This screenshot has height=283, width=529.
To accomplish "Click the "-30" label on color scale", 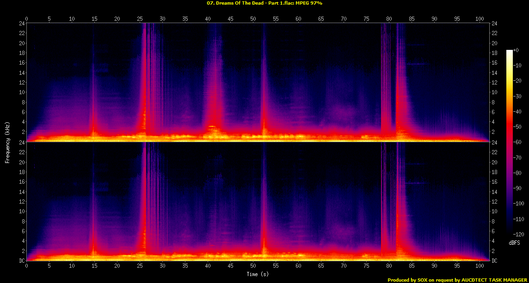I will [x=517, y=96].
